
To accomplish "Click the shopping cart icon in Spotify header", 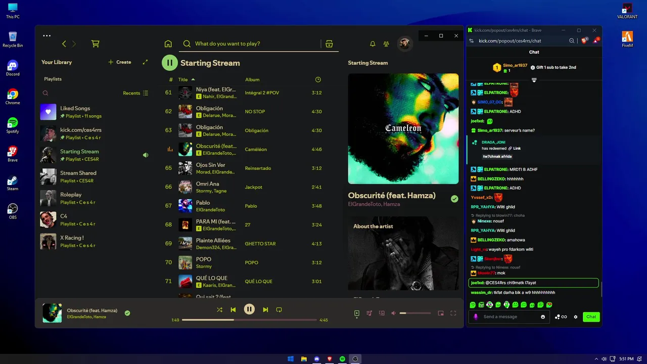I will (95, 44).
